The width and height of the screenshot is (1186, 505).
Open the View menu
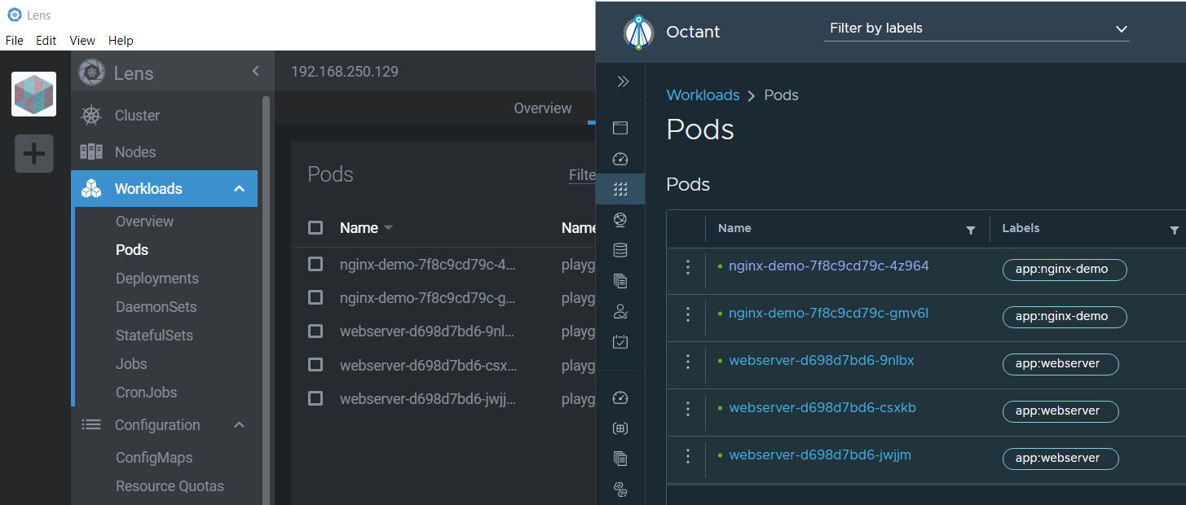[82, 40]
